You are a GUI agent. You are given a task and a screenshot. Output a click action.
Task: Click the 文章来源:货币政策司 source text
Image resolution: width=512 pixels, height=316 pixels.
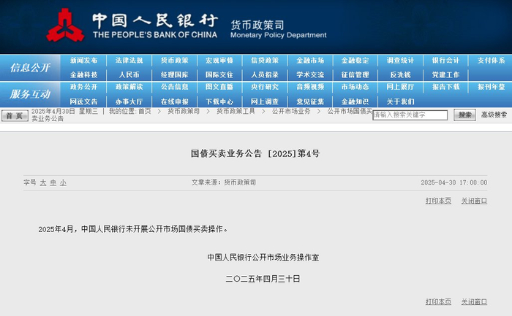(x=224, y=182)
